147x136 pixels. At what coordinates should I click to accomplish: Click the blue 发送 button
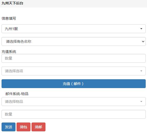click(9, 127)
